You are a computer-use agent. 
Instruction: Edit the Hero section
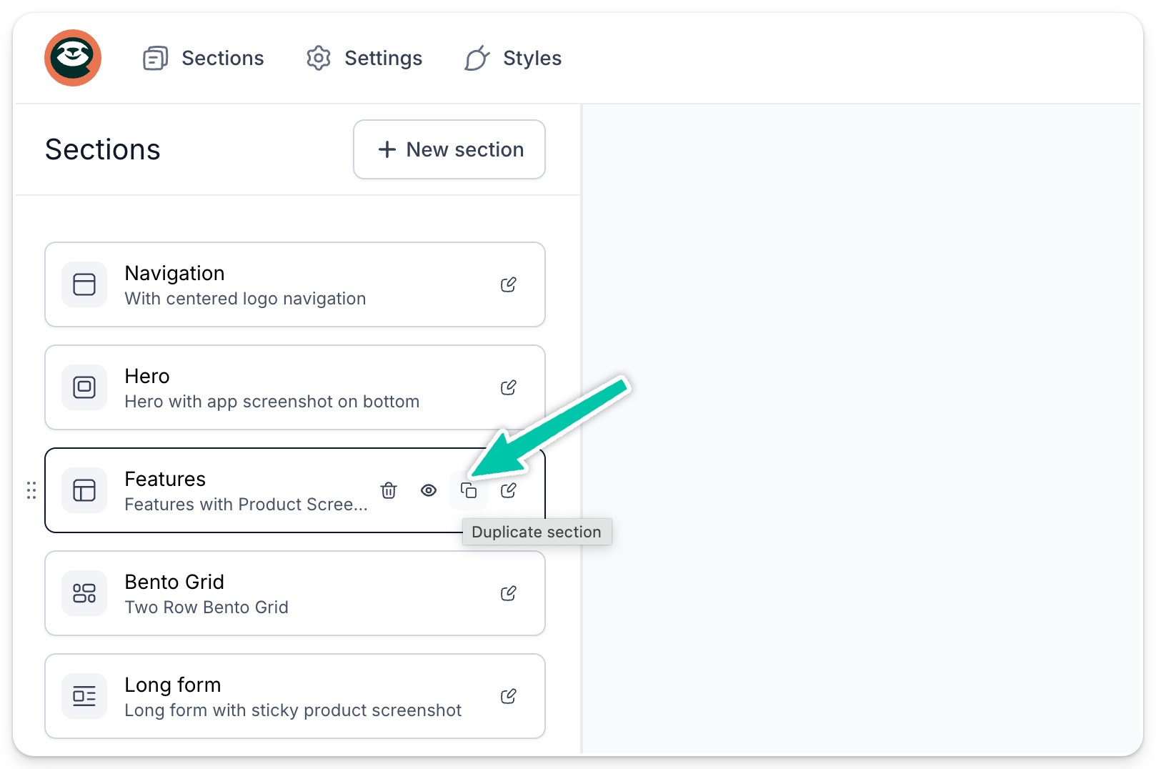click(x=509, y=387)
